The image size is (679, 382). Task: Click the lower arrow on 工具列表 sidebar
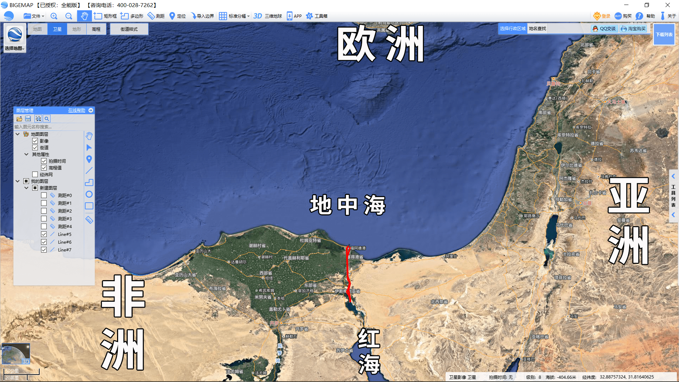click(673, 215)
